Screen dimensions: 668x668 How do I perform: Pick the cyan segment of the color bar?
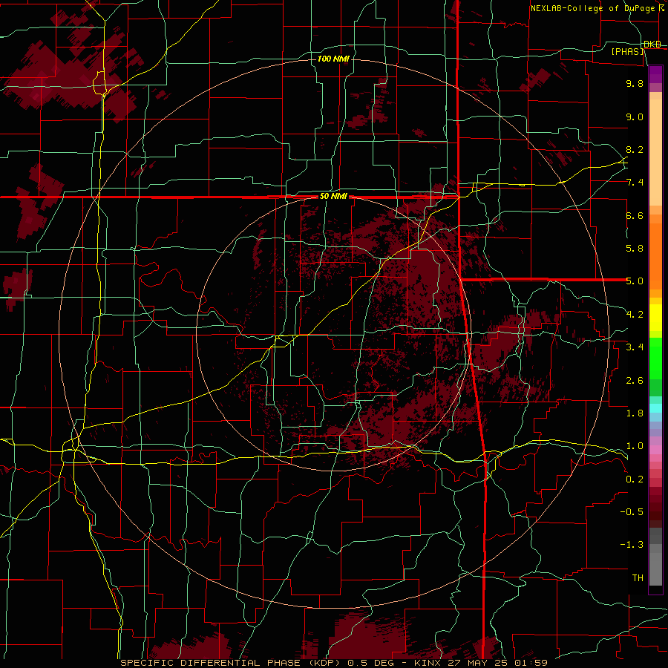pos(655,408)
